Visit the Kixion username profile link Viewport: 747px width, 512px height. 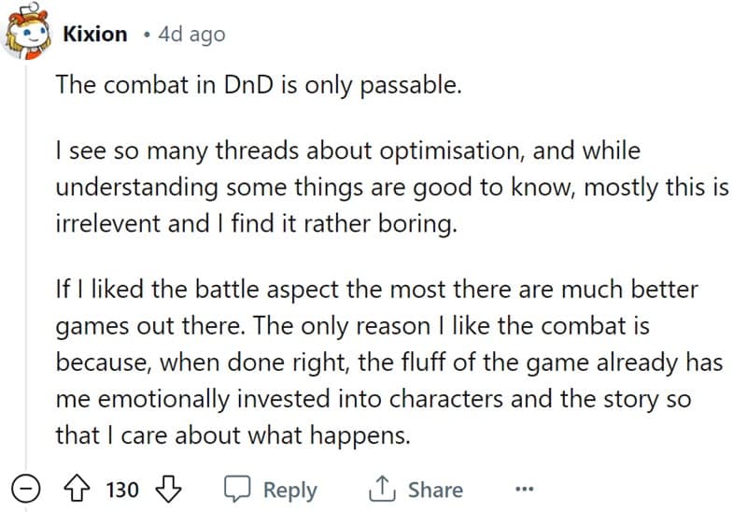point(95,35)
